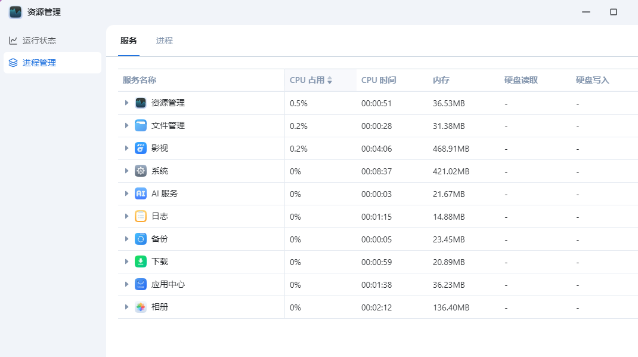Click the 系统 gear icon
The width and height of the screenshot is (638, 357).
point(141,171)
